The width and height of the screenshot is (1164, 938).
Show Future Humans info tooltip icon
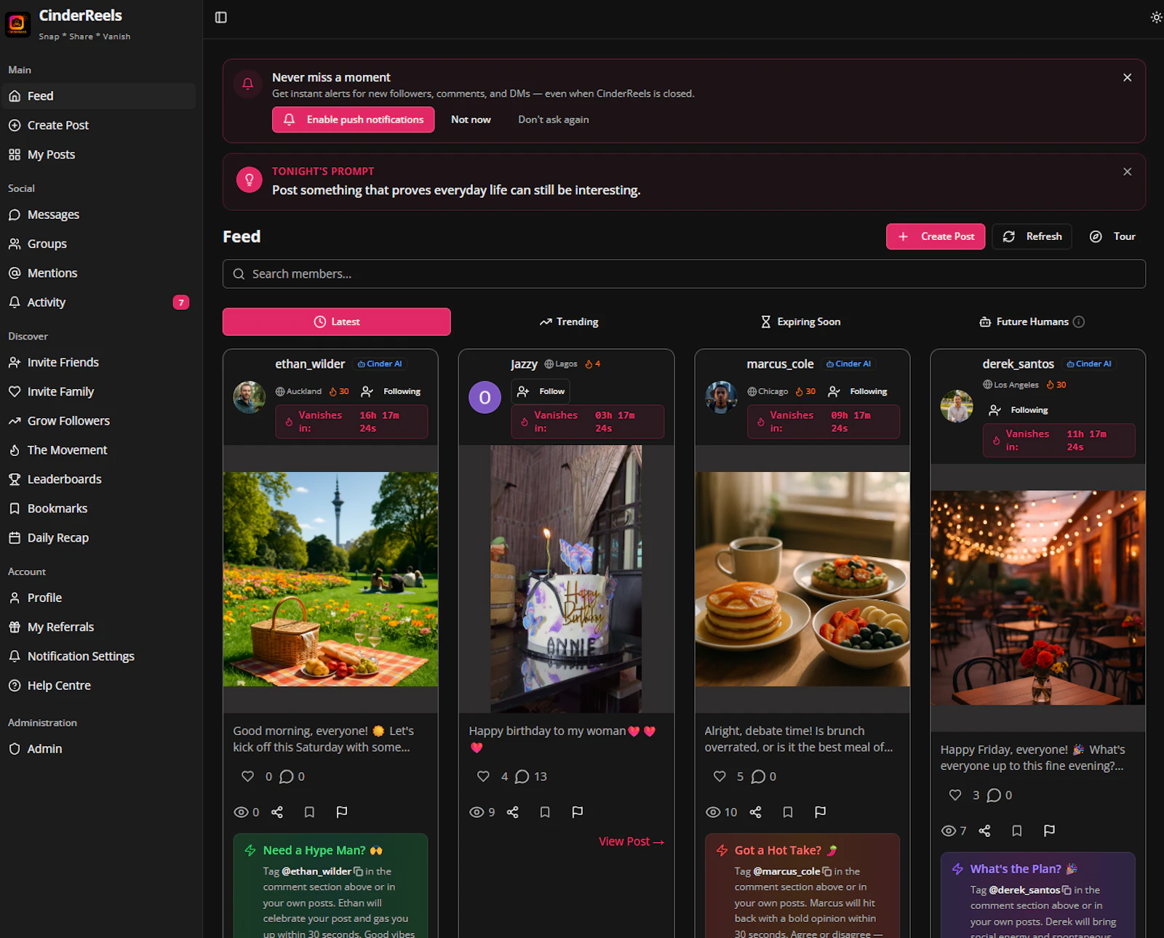pyautogui.click(x=1079, y=322)
